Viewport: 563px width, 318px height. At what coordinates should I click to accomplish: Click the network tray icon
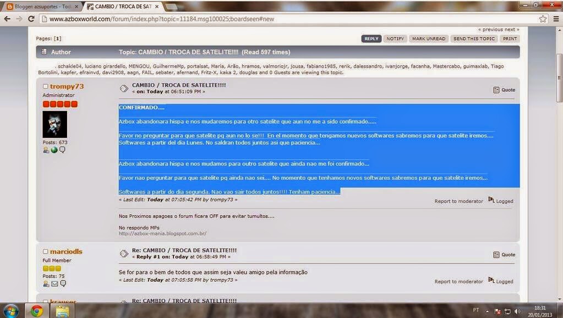tap(507, 311)
